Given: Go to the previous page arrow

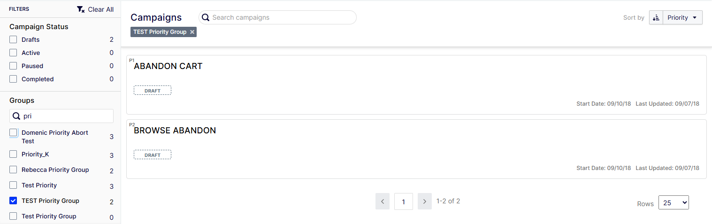Looking at the screenshot, I should [383, 201].
